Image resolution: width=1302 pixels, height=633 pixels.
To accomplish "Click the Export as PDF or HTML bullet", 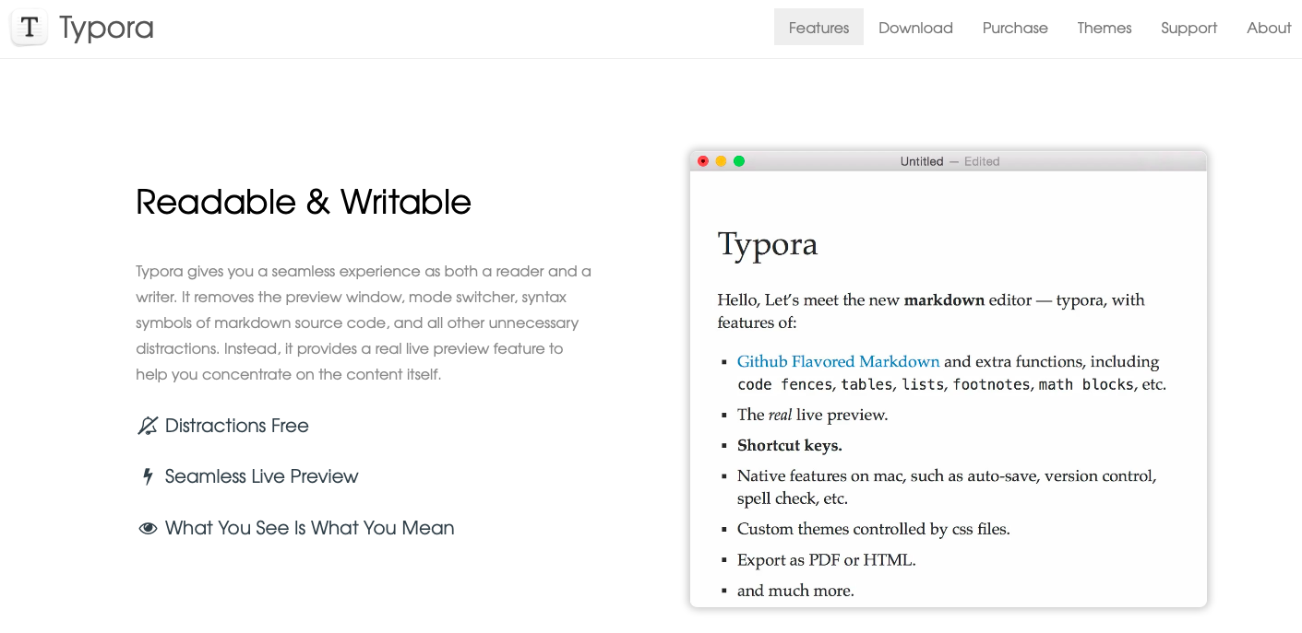I will pos(827,559).
